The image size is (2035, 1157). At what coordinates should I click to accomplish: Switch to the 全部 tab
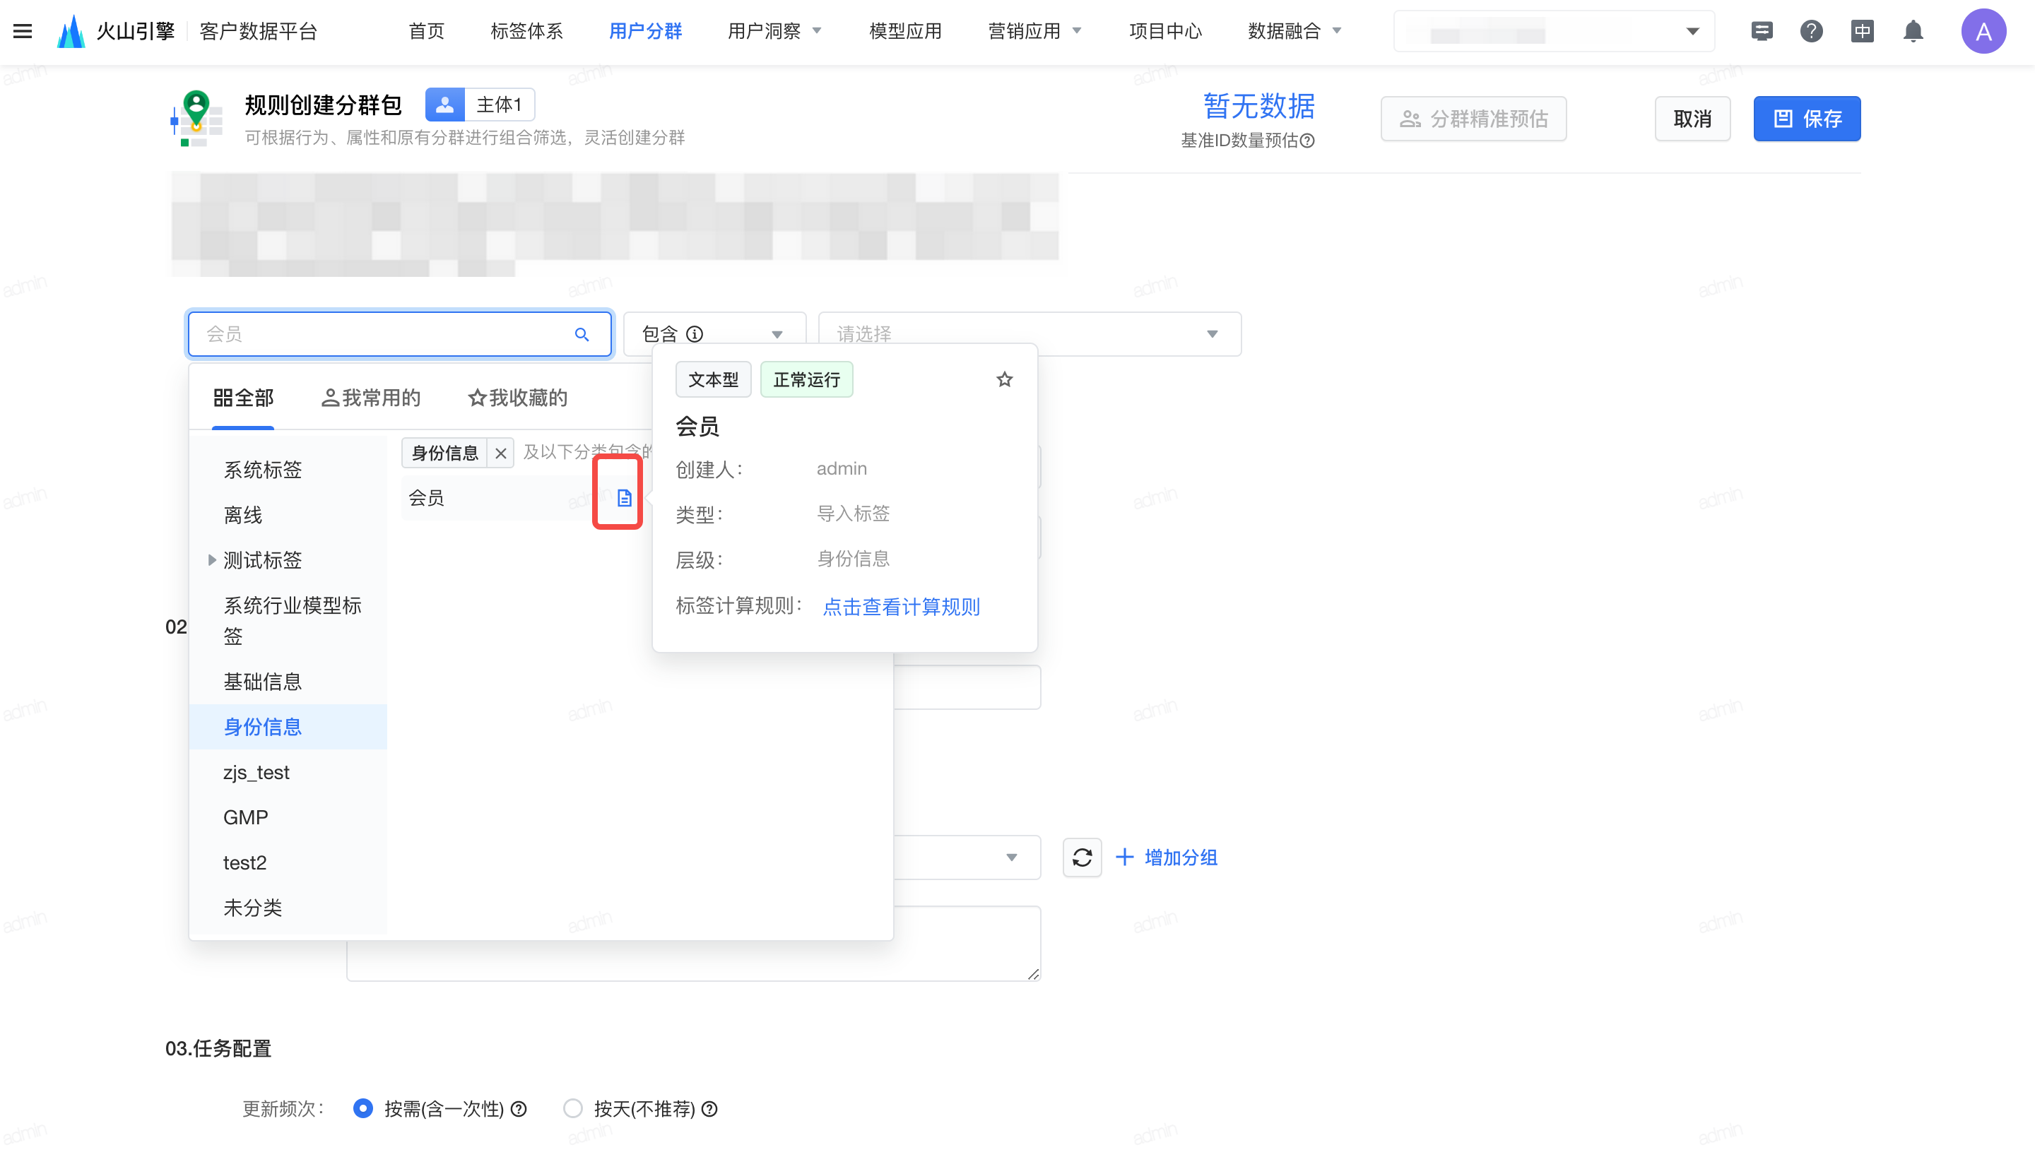243,398
